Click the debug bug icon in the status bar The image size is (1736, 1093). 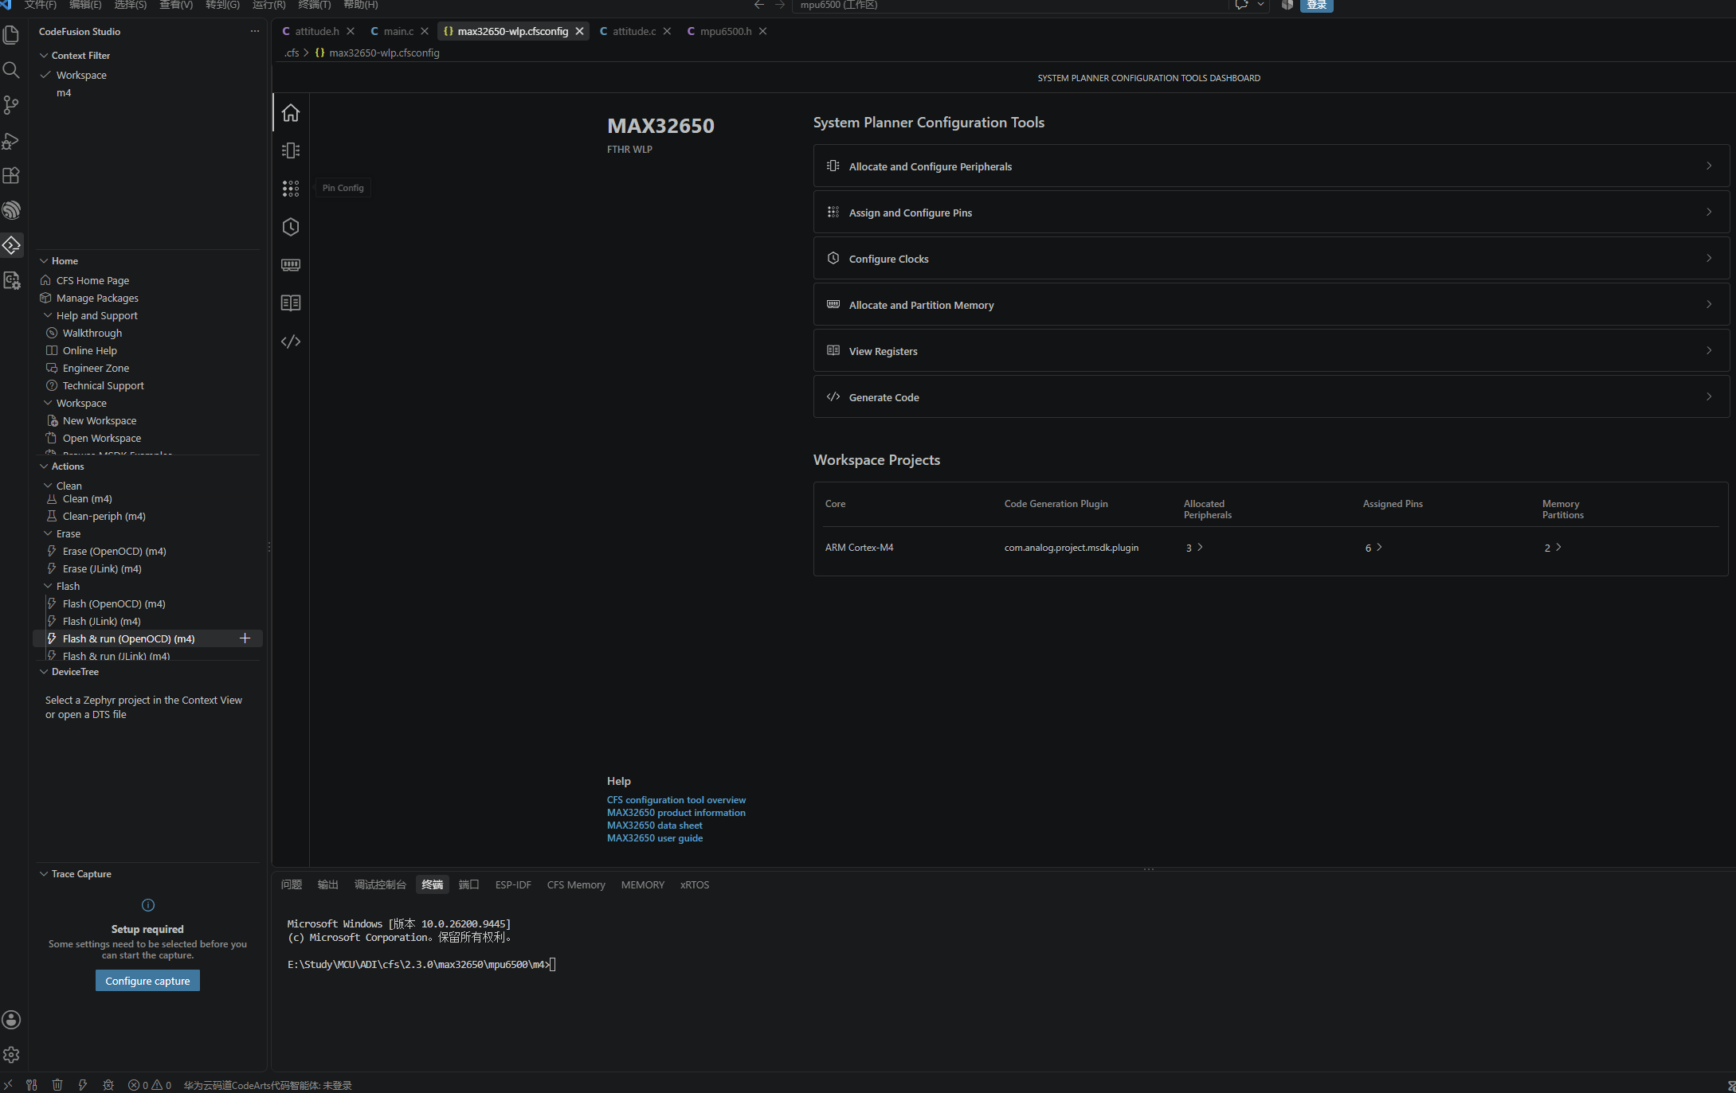[108, 1085]
